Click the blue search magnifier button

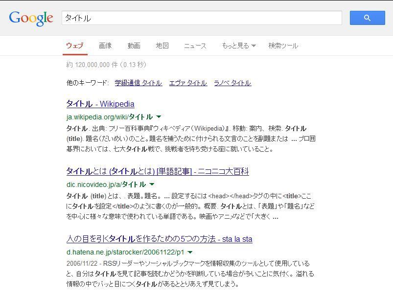coord(367,18)
